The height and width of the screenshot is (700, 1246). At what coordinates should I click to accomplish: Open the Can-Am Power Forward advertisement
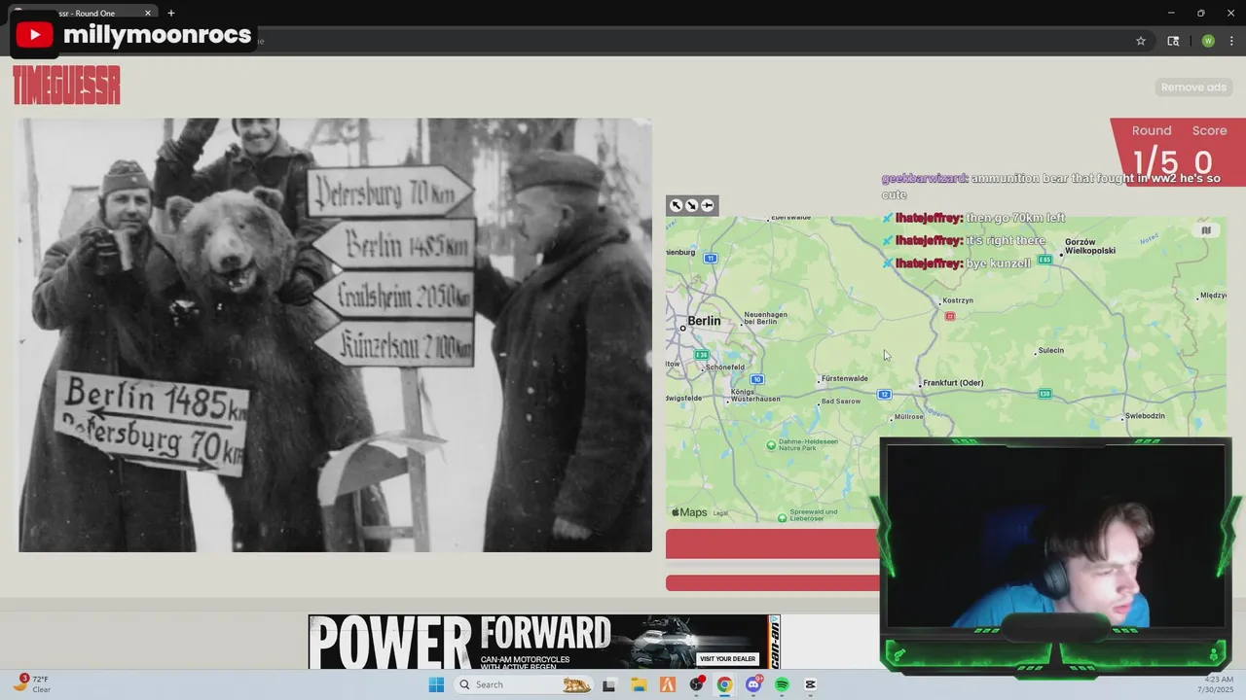[x=544, y=642]
